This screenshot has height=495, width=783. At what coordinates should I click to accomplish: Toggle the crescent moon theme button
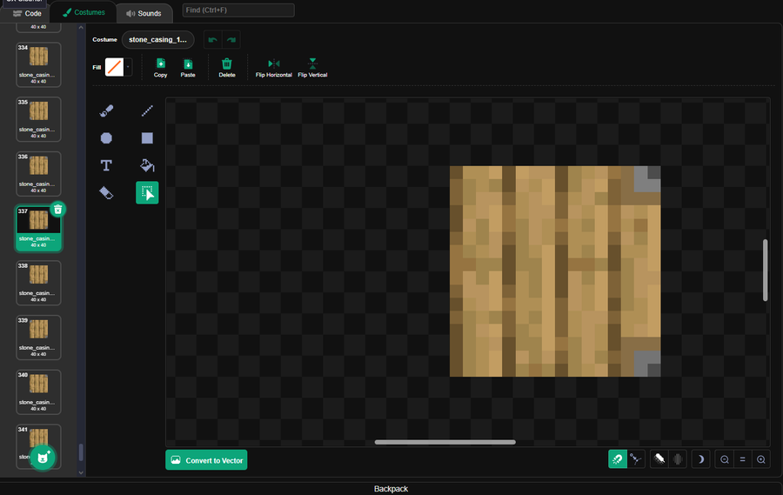pyautogui.click(x=700, y=459)
